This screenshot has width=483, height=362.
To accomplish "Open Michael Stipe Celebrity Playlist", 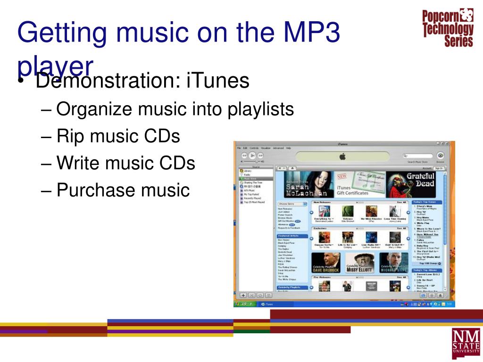I will click(x=394, y=263).
